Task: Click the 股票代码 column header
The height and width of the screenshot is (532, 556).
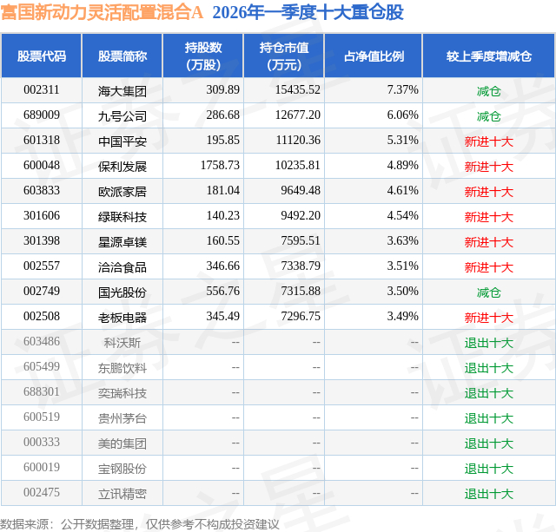Action: coord(42,56)
